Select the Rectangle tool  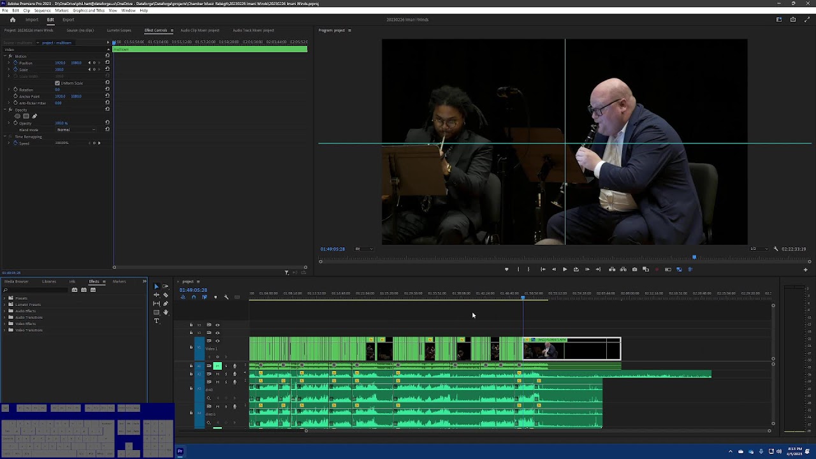(x=156, y=312)
